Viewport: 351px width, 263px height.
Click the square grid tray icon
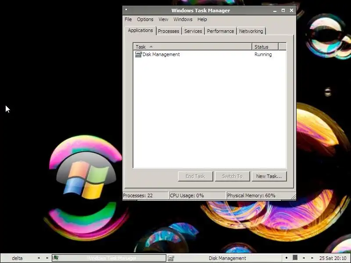[295, 258]
